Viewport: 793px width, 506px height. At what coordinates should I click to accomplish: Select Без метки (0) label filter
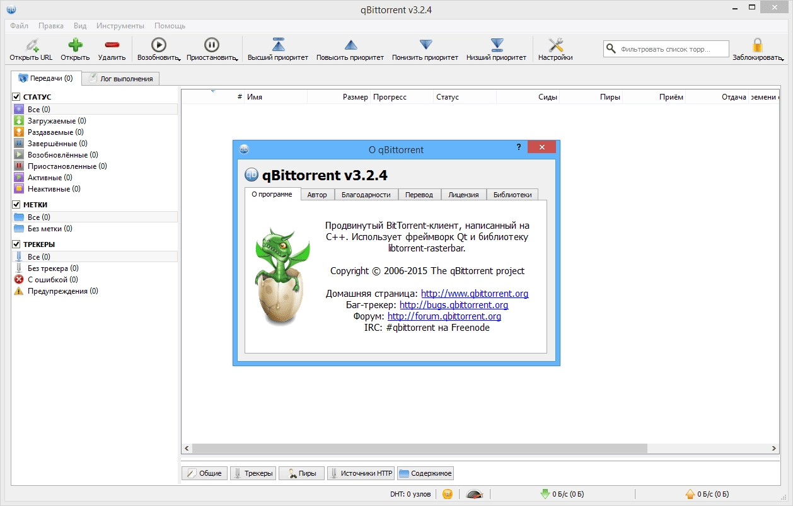50,229
